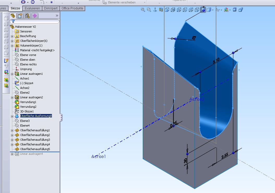This screenshot has width=275, height=193.
Task: Click the Oberflächenausfüllung1 surface fill icon
Action: 17,130
